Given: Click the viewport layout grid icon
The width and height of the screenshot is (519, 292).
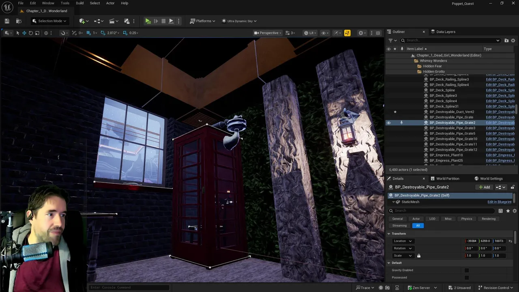Looking at the screenshot, I should coord(378,33).
